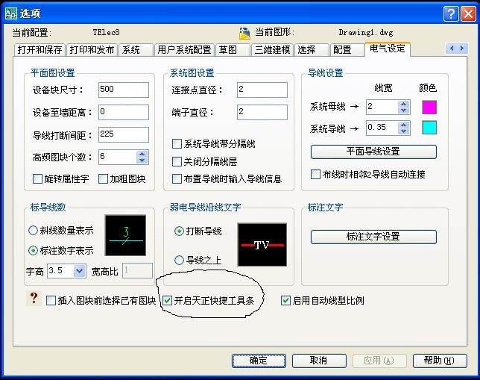Viewport: 480px width, 380px height.
Task: Increase 系统导线 line width spinner
Action: click(404, 125)
